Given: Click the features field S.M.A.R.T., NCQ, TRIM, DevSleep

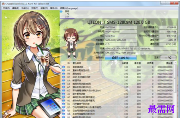Looking at the screenshot, I should 141,53.
